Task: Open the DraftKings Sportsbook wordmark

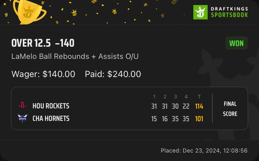Action: pos(229,12)
